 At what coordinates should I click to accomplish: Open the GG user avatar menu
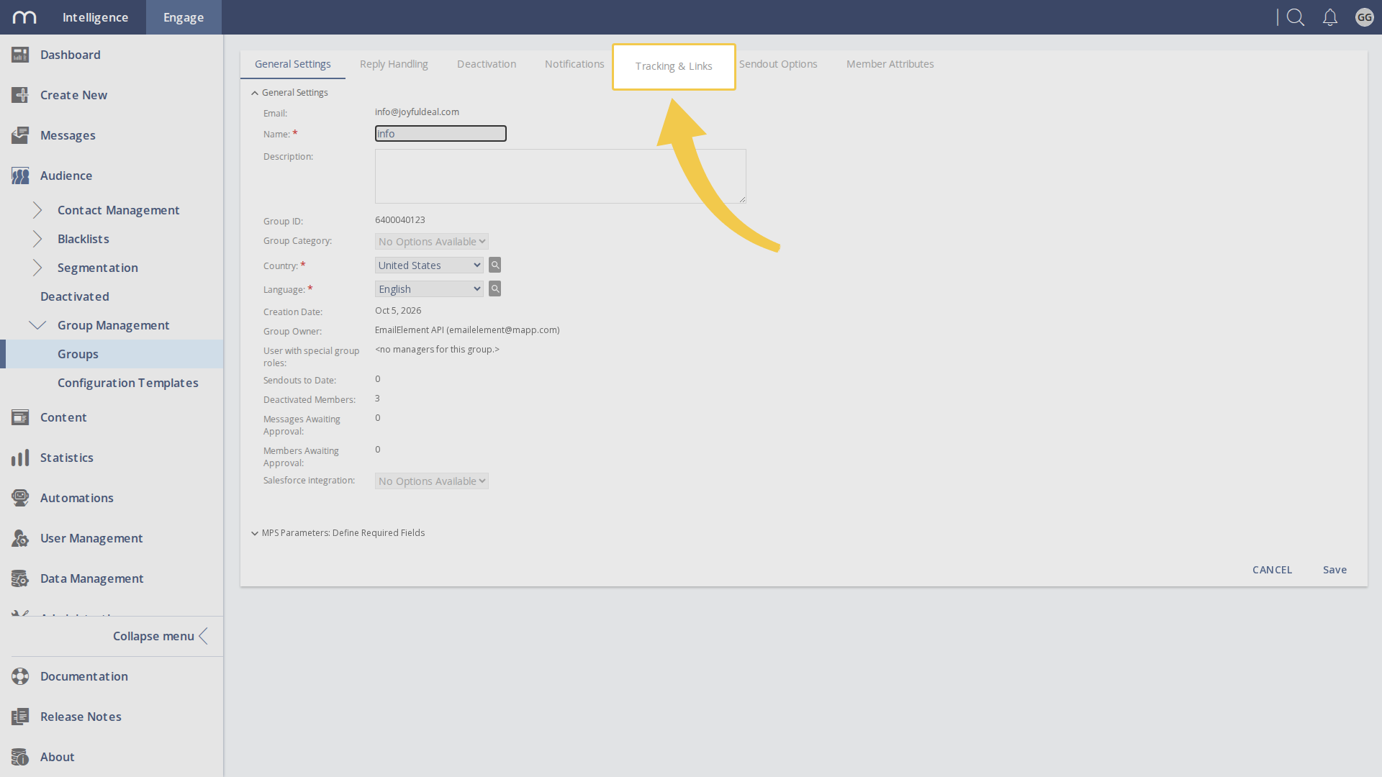[1365, 17]
